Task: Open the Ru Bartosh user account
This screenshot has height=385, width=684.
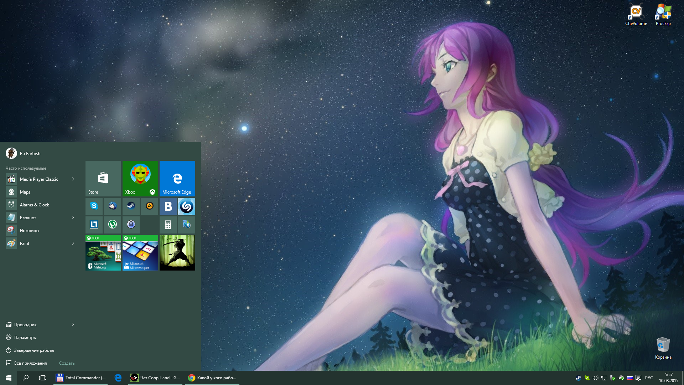Action: point(23,153)
